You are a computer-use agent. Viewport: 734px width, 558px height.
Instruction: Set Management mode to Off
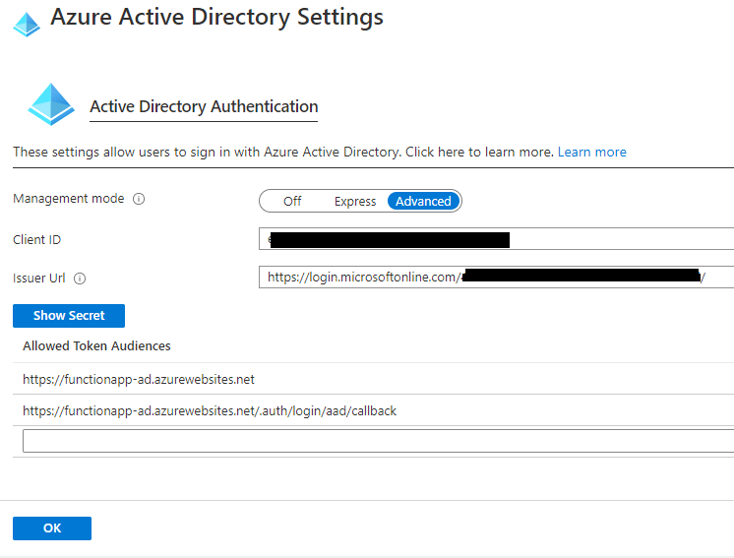point(292,201)
